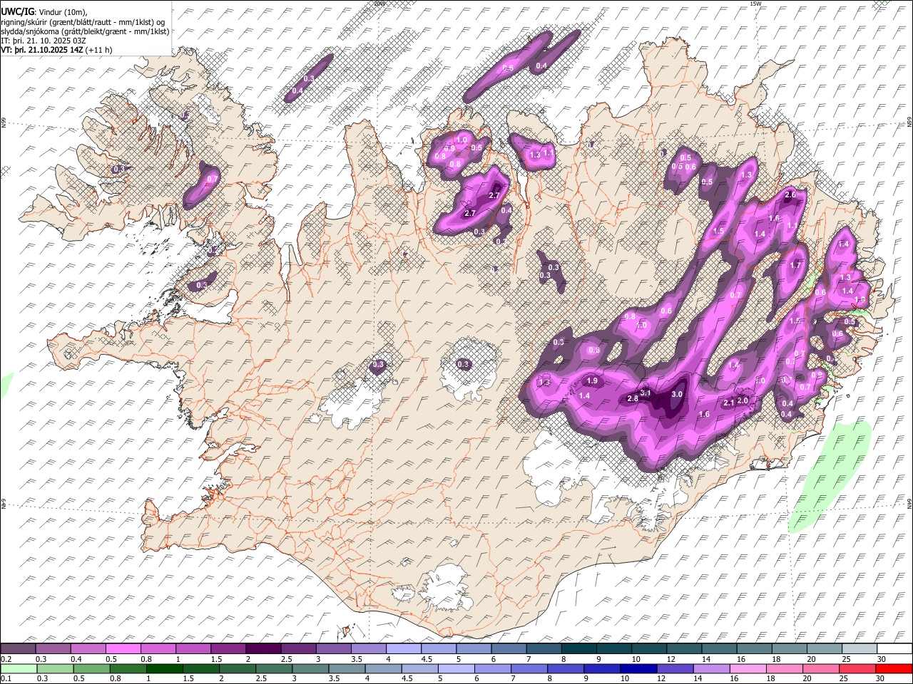
Task: Click the lower legend swatch between 7 and 8
Action: [x=530, y=668]
